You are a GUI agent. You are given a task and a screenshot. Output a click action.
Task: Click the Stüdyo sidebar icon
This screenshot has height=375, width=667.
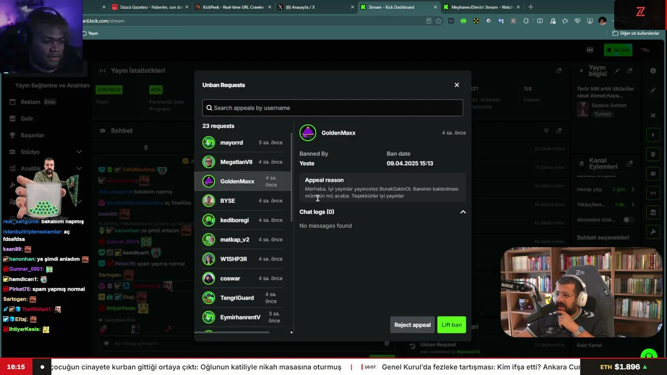tap(13, 152)
